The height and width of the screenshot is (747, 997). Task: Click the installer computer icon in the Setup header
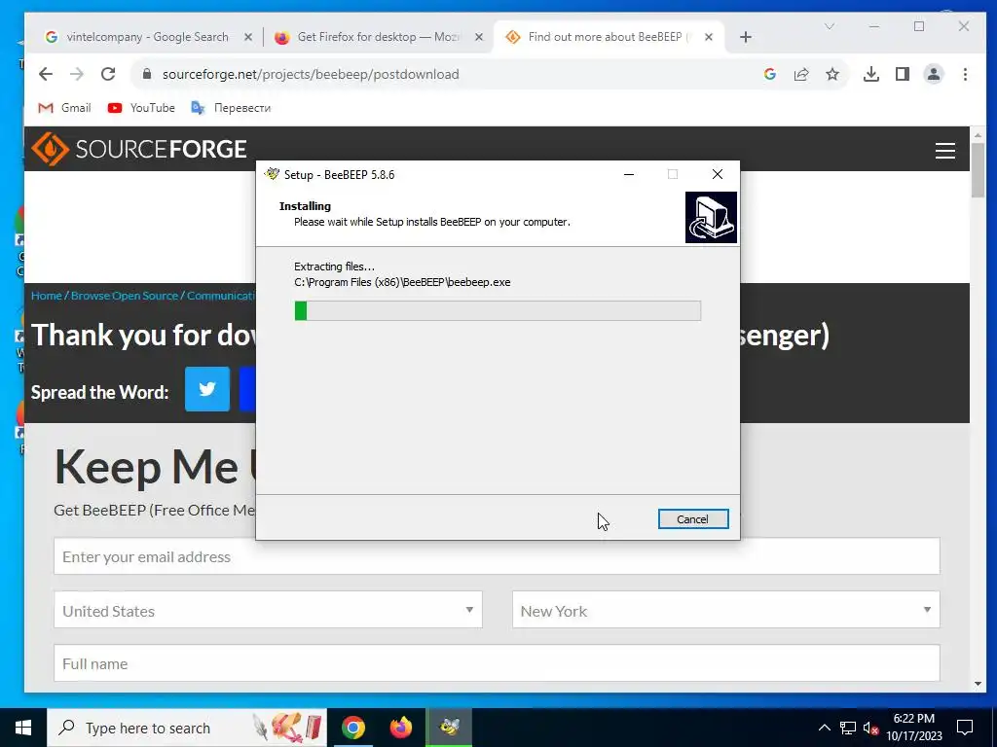tap(711, 217)
